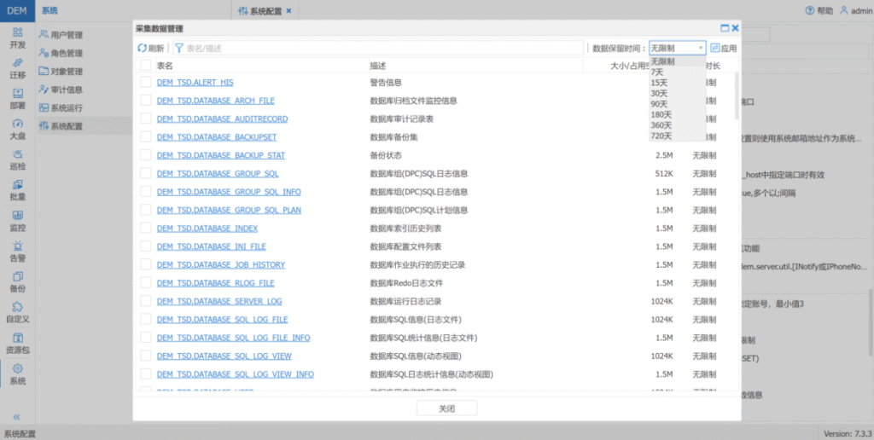Image resolution: width=874 pixels, height=440 pixels.
Task: Select 30天 from retention dropdown list
Action: click(658, 94)
